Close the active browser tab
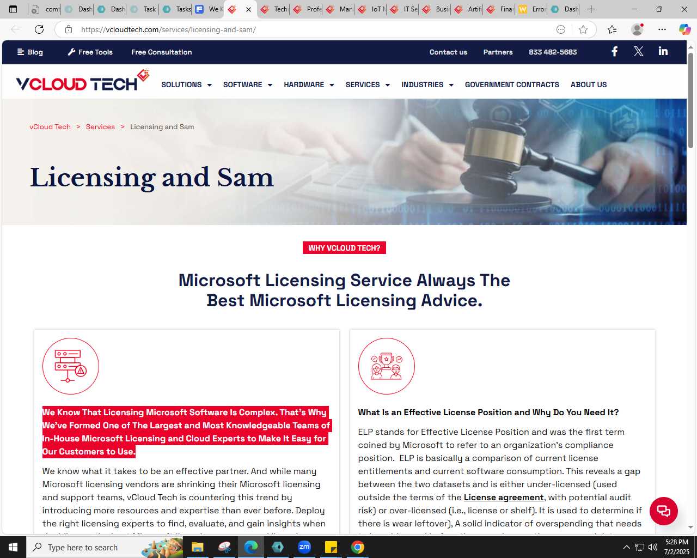 click(249, 9)
